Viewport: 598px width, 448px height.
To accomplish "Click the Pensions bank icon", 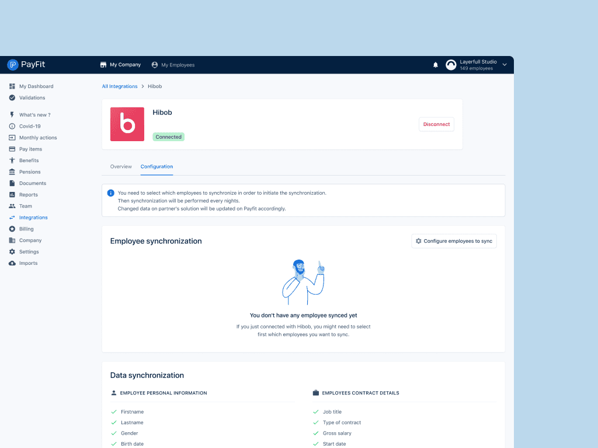I will click(13, 171).
